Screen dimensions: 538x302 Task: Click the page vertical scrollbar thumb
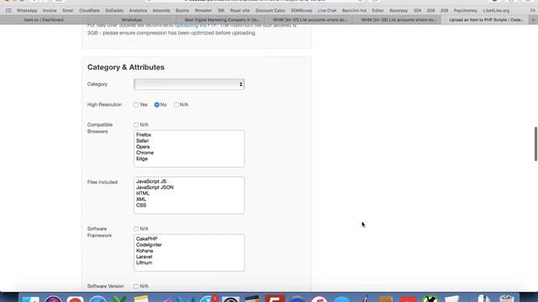tap(535, 143)
